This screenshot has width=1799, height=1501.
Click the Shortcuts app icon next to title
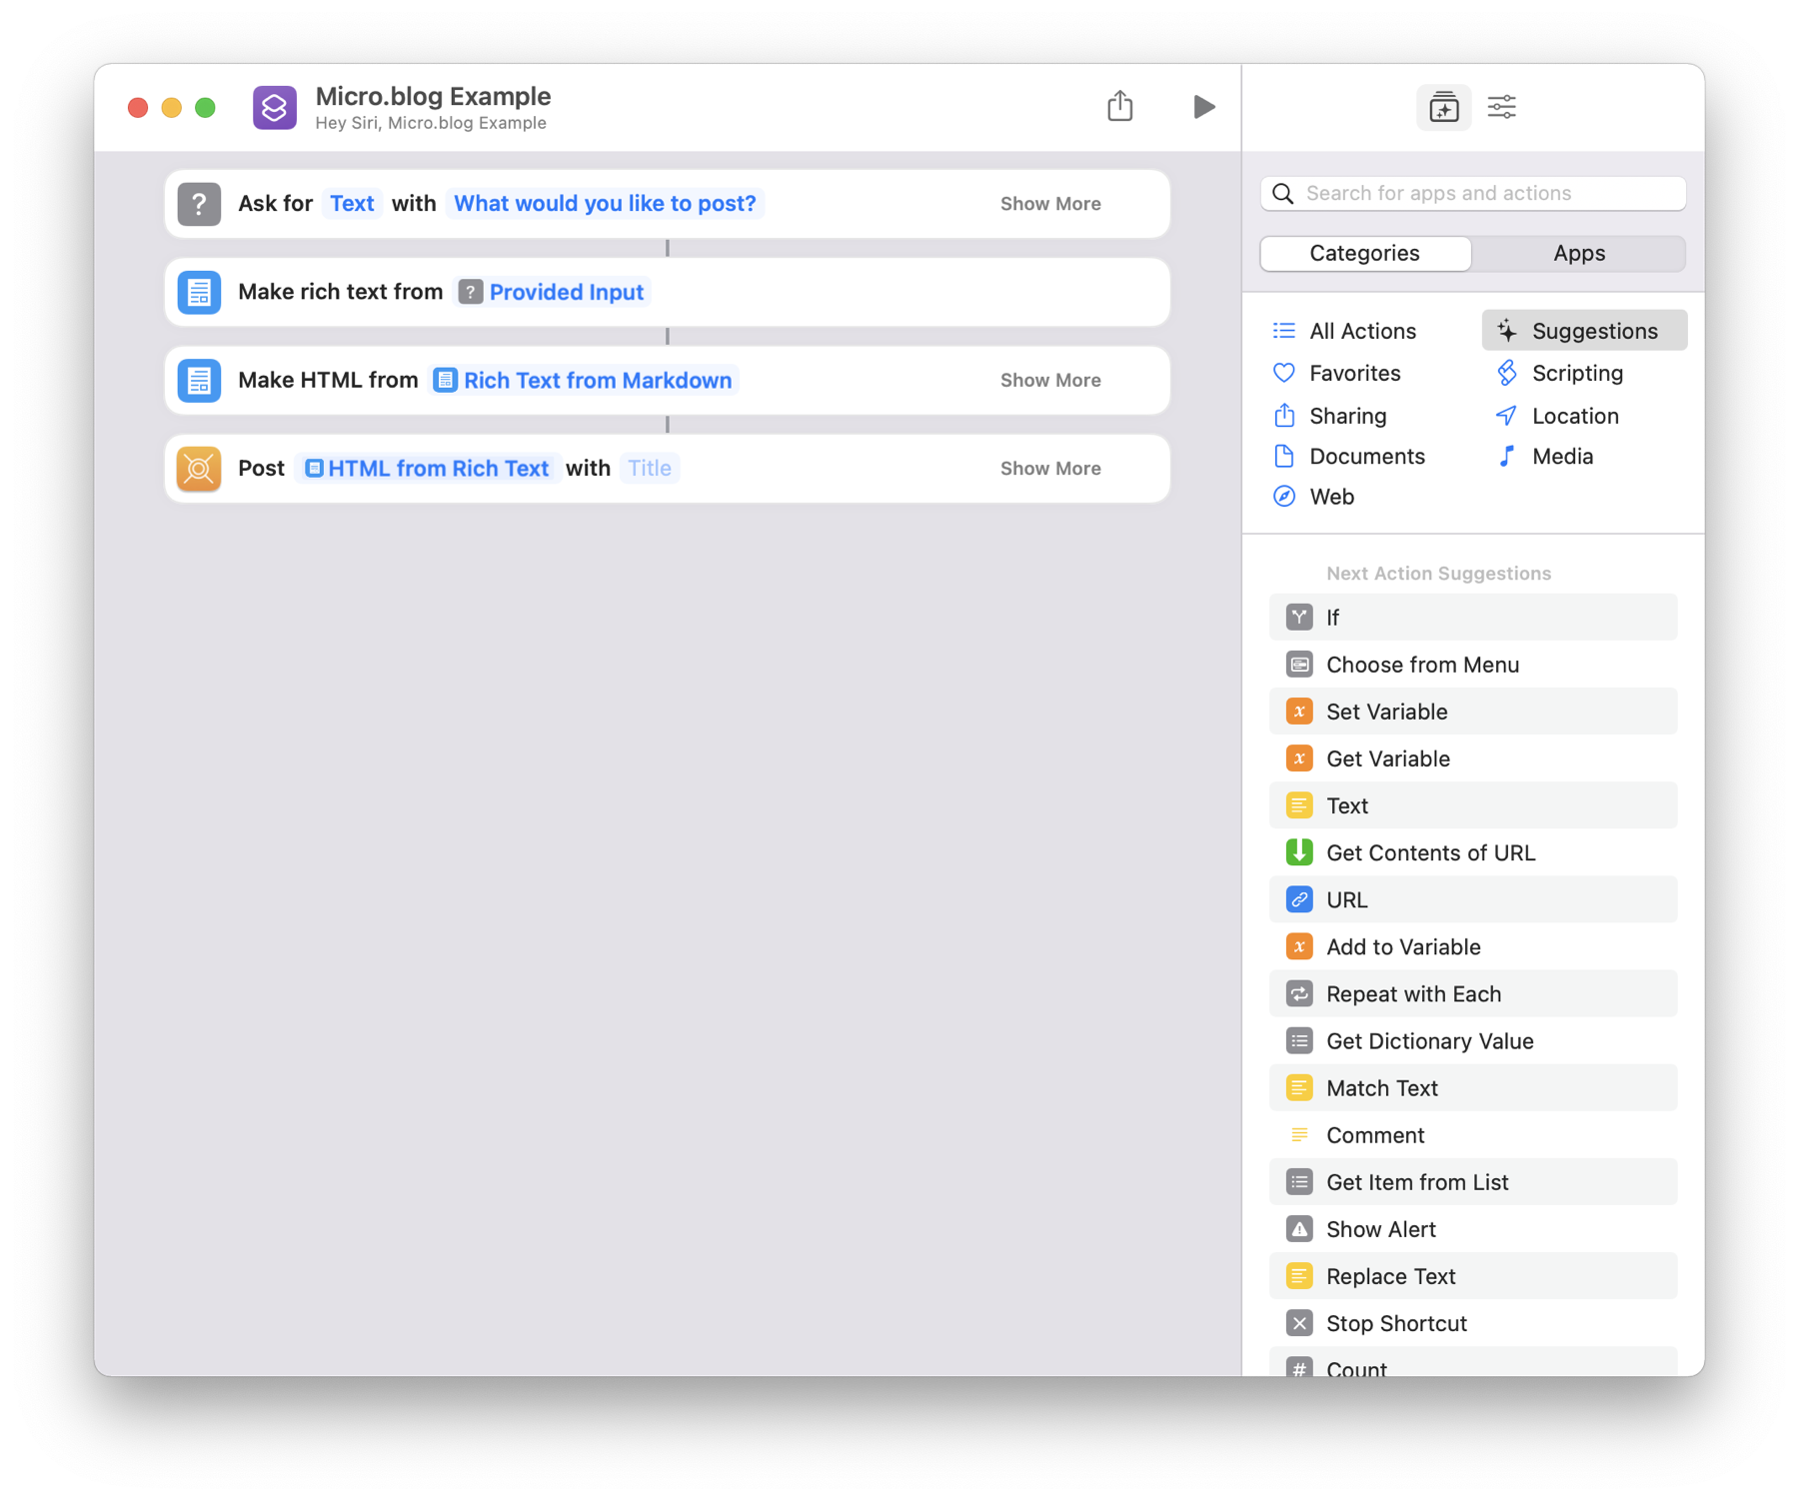pyautogui.click(x=275, y=107)
